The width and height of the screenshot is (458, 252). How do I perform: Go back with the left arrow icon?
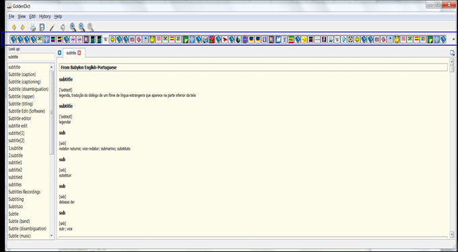click(x=13, y=28)
